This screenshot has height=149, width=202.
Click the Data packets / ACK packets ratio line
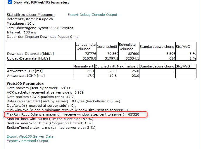[40, 96]
